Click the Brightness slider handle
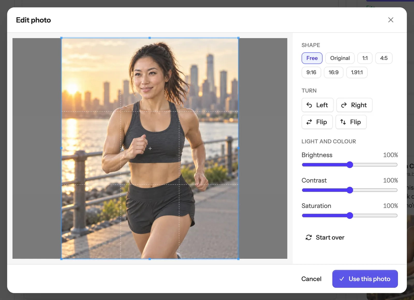Screen dimensions: 414x300 pyautogui.click(x=350, y=165)
